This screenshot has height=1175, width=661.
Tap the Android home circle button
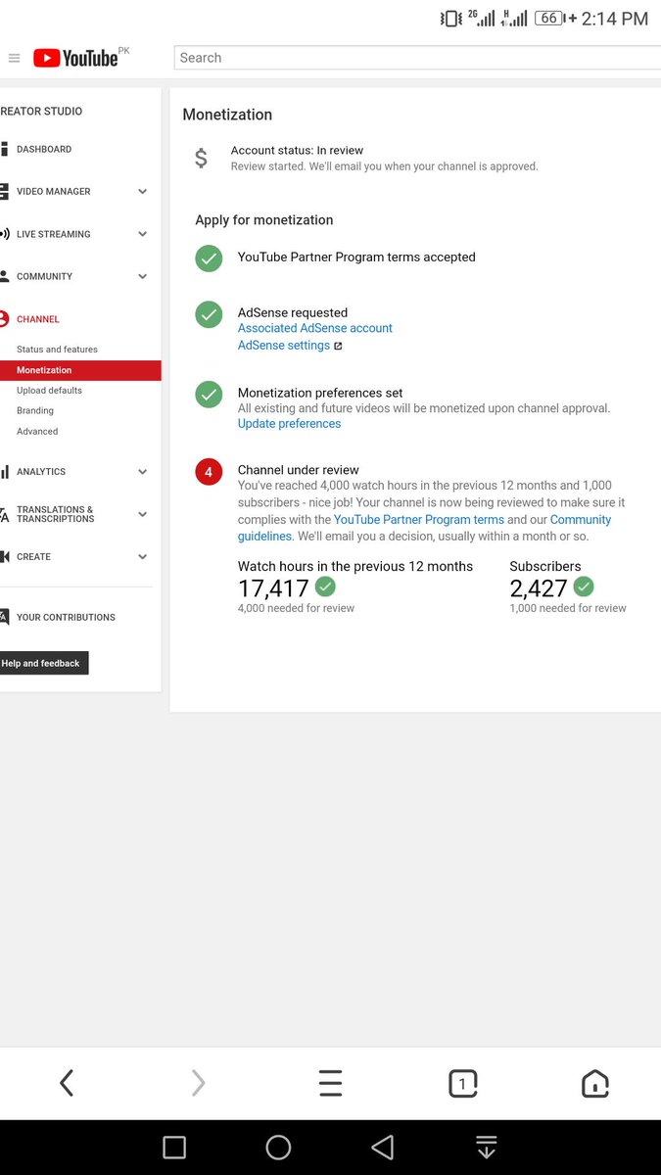(x=278, y=1148)
